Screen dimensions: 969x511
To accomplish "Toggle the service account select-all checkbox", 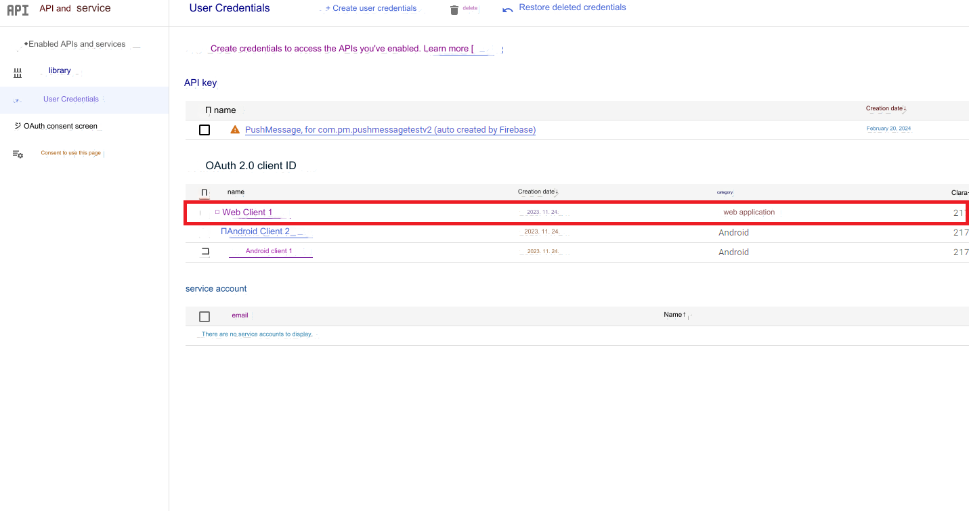I will tap(204, 316).
